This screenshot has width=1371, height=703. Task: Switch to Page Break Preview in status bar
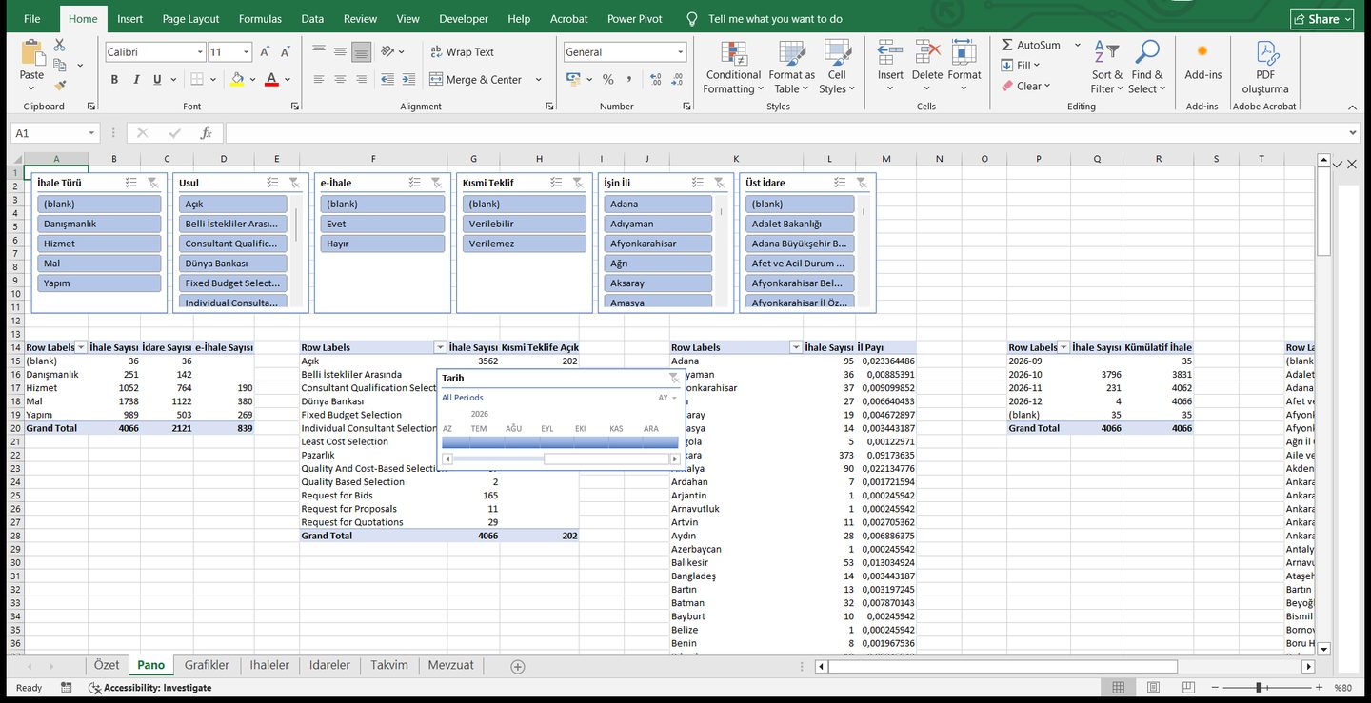[1187, 687]
